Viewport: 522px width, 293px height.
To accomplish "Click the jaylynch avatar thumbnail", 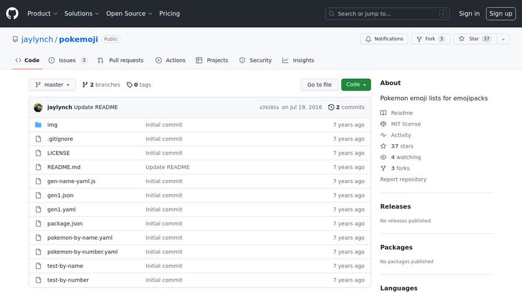I will click(x=38, y=107).
